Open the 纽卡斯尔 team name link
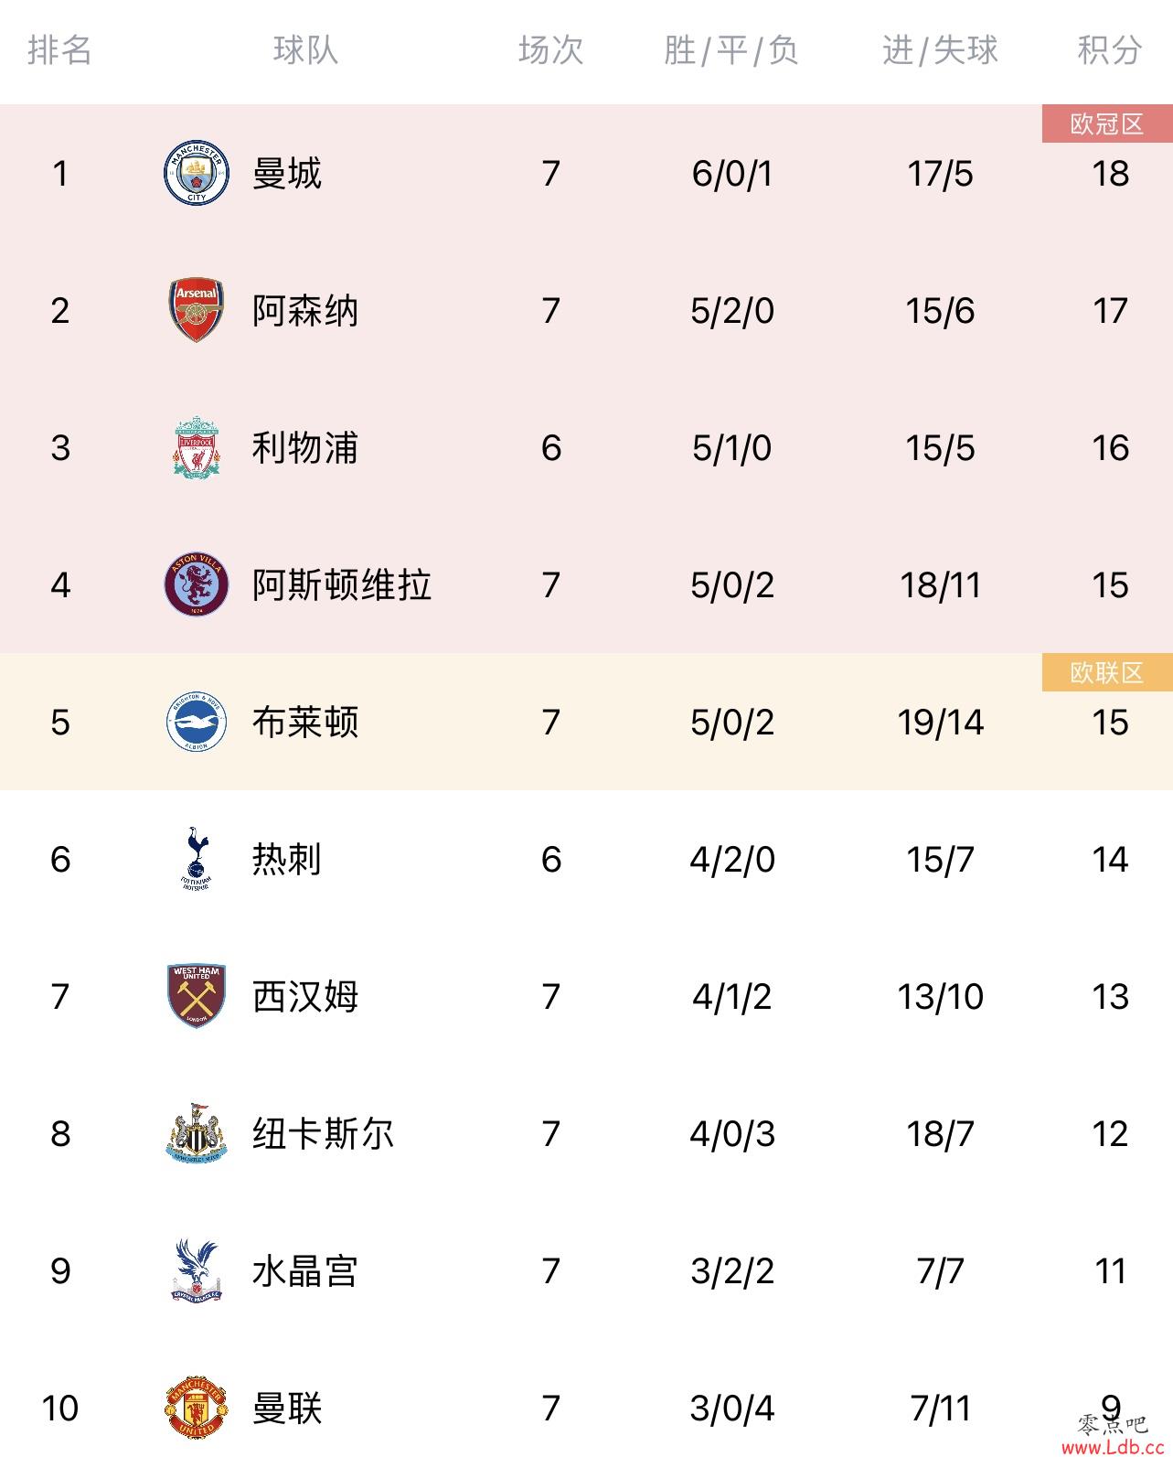Screen dimensions: 1173x1457 pos(324,1133)
